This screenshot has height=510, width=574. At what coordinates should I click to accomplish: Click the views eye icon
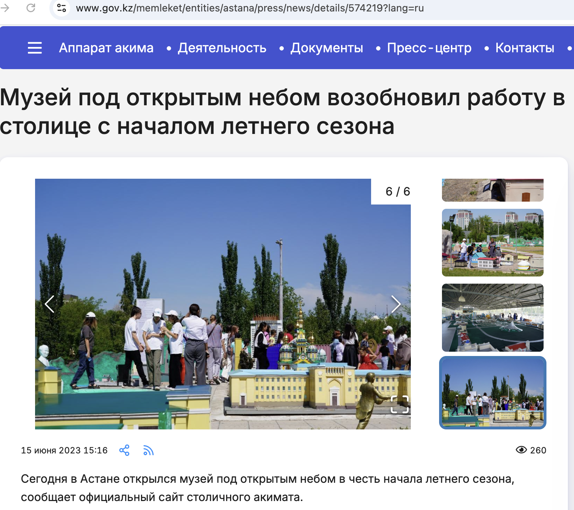coord(521,450)
